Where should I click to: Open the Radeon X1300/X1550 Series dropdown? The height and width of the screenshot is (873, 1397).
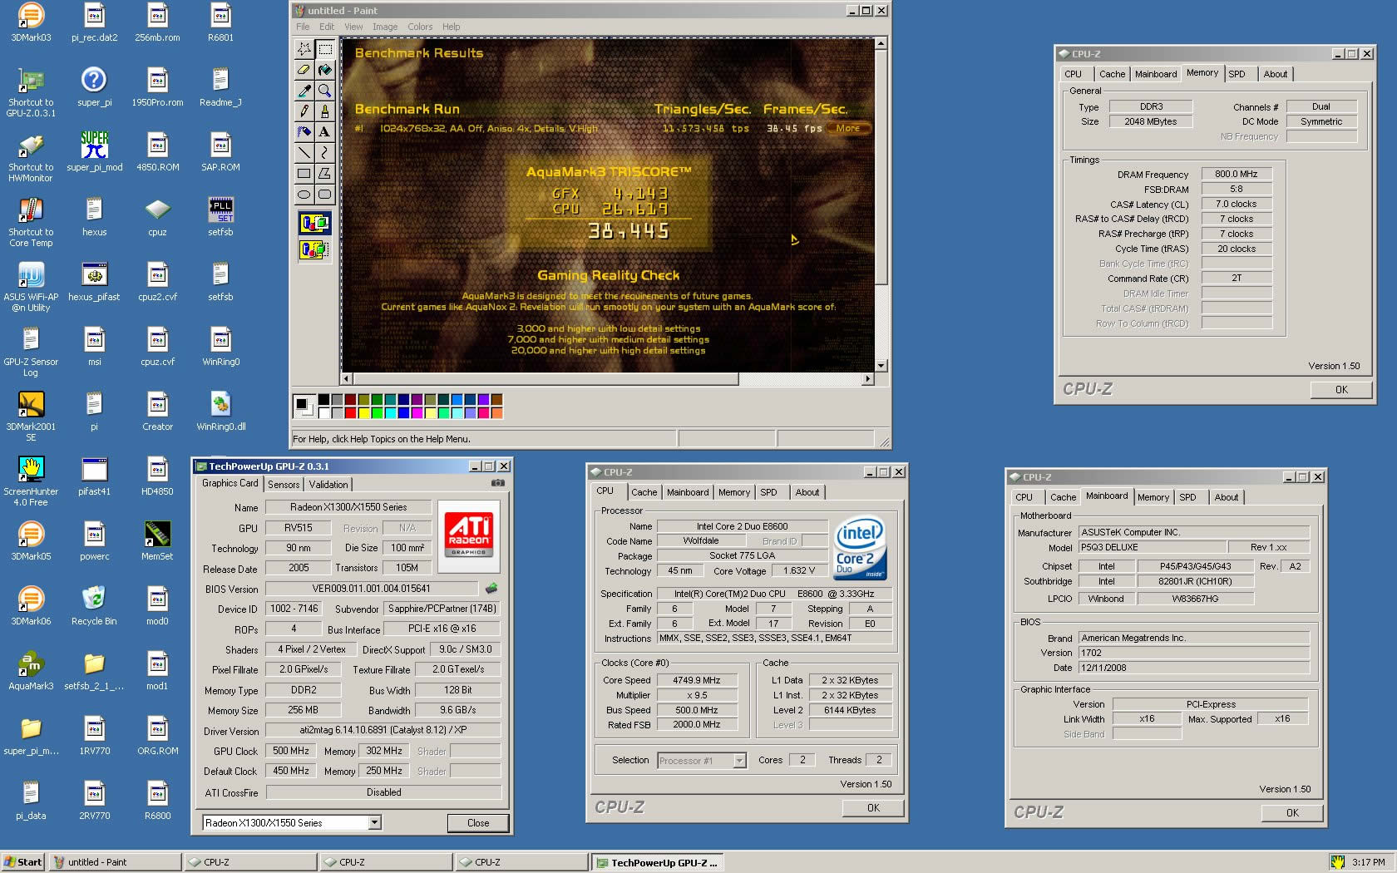coord(374,822)
